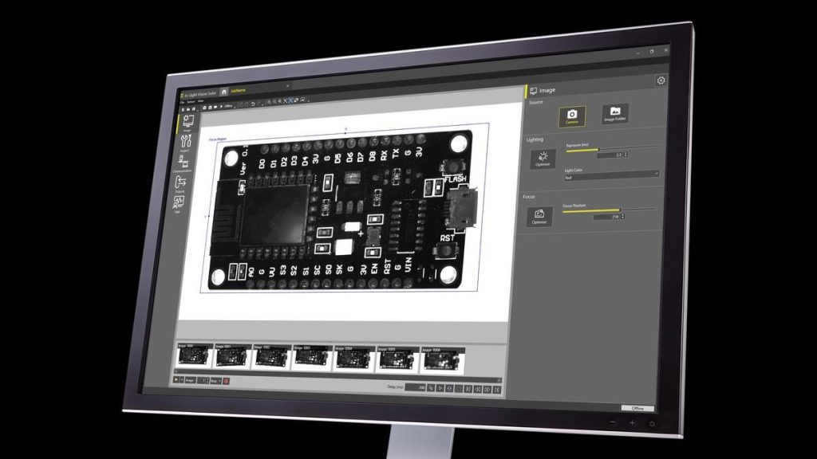This screenshot has width=817, height=459.
Task: Select thumbnail Image 0002 in filmstrip
Action: point(272,358)
